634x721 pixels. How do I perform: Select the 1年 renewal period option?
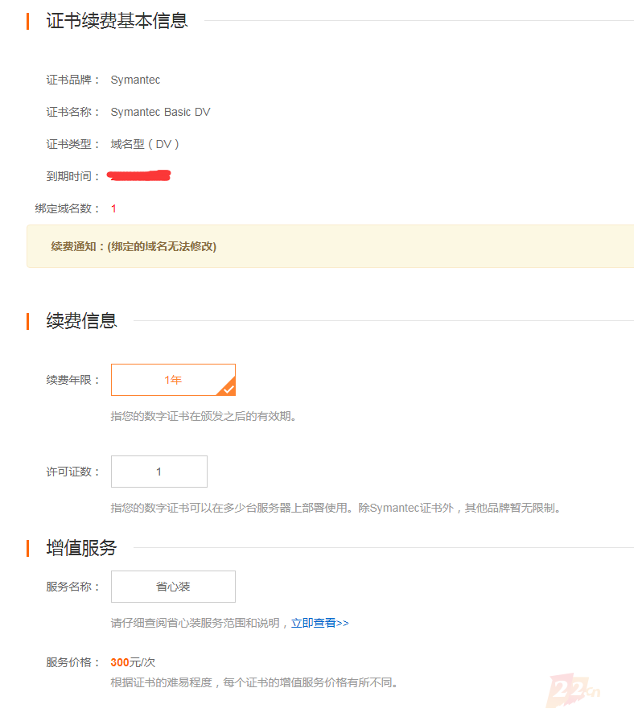pos(173,380)
